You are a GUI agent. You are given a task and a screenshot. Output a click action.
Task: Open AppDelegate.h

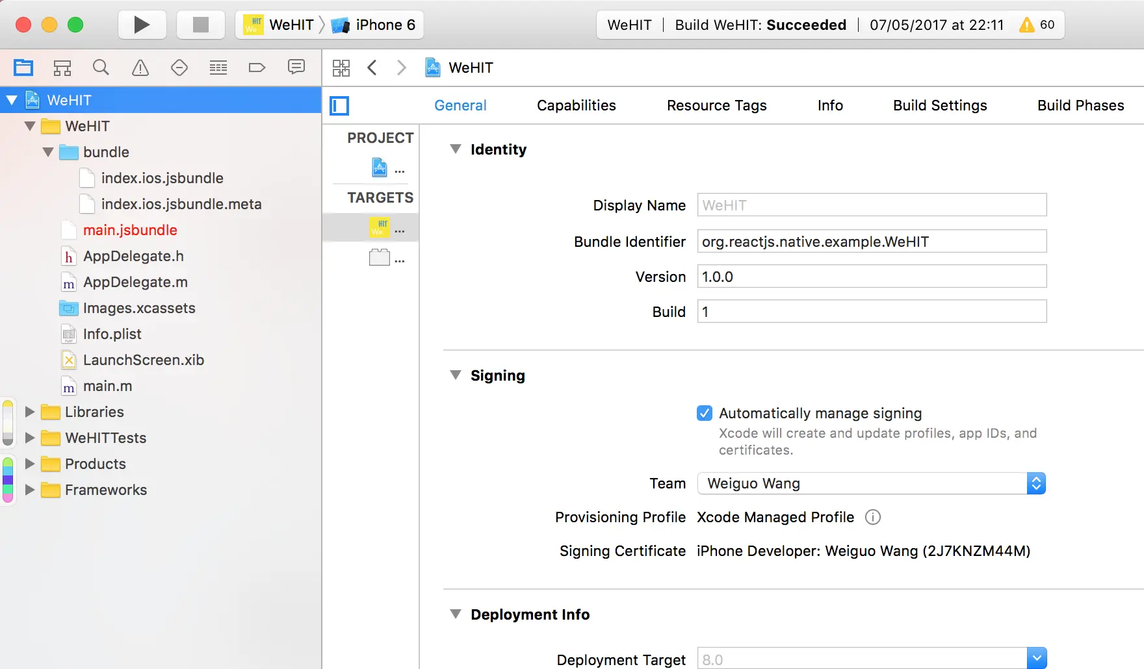coord(161,256)
